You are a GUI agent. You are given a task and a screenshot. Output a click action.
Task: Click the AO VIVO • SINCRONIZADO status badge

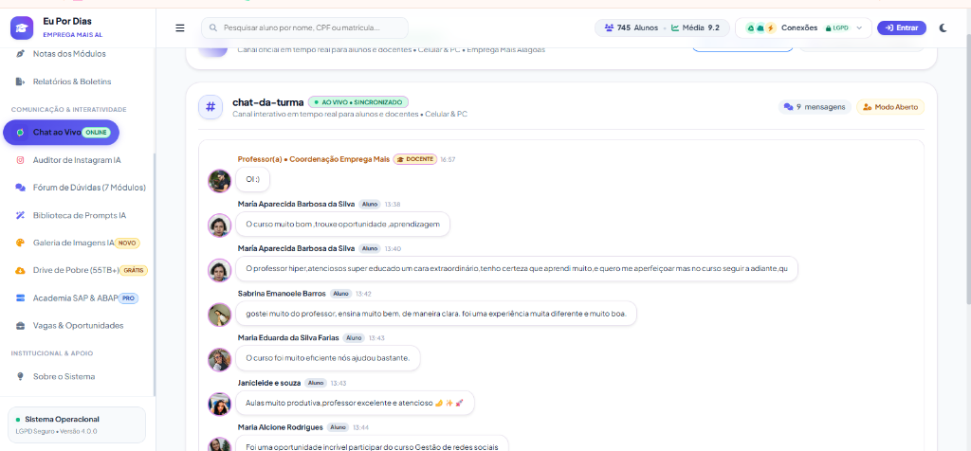click(358, 102)
